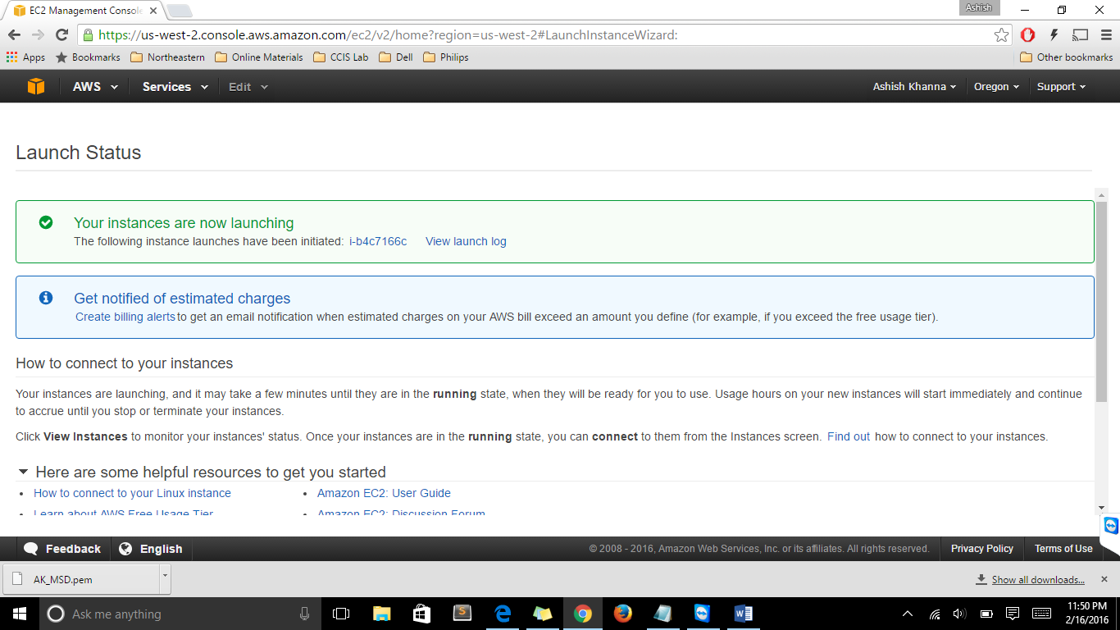
Task: Click the Opera extension icon in toolbar
Action: (1027, 35)
